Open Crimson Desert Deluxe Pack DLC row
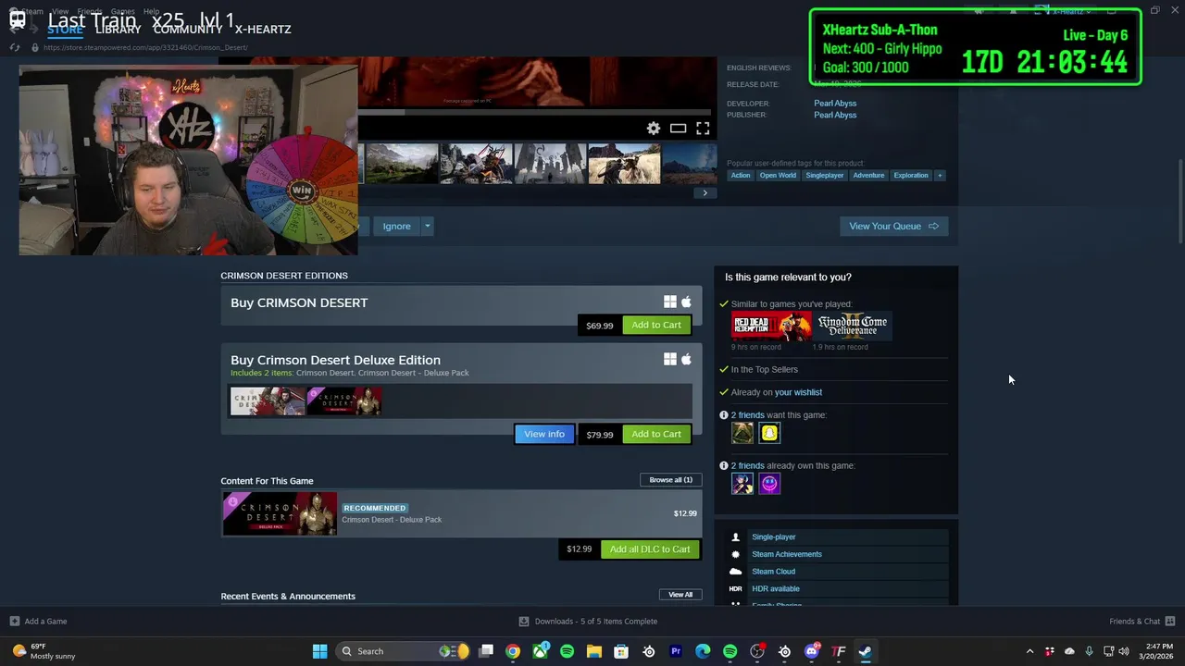This screenshot has height=666, width=1185. point(461,513)
